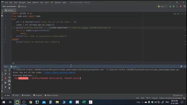Click toolbar rerun main button
Image resolution: width=187 pixels, height=105 pixels.
tap(170, 6)
